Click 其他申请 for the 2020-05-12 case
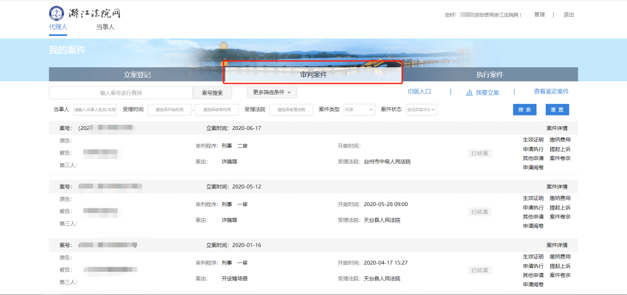This screenshot has width=627, height=295. [x=533, y=217]
